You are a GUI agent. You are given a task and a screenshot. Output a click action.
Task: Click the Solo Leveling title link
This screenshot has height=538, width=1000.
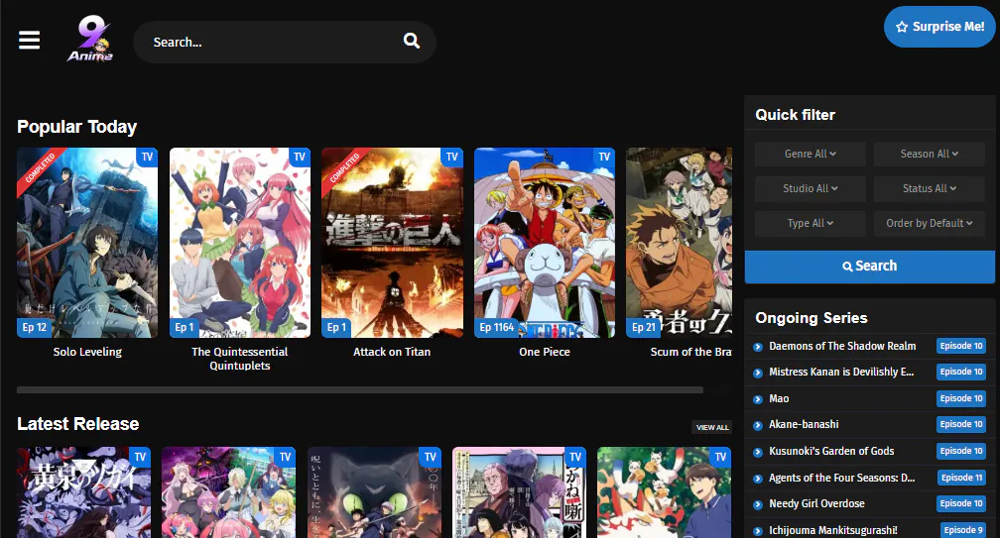(x=87, y=352)
